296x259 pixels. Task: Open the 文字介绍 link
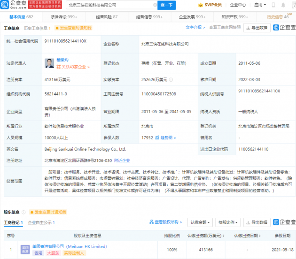195,28
